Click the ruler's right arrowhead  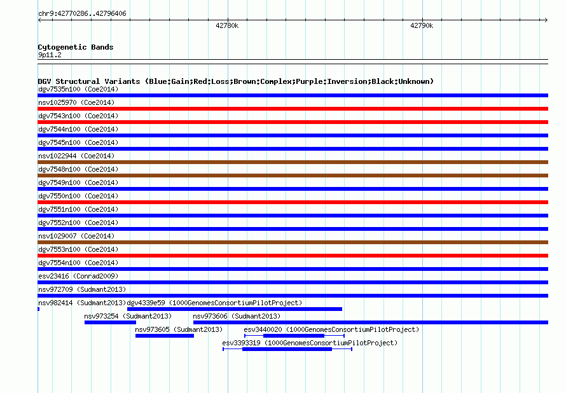[546, 20]
